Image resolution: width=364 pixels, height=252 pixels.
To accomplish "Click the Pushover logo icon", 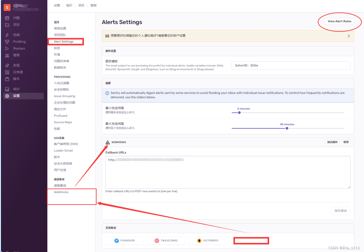I will coord(116,240).
